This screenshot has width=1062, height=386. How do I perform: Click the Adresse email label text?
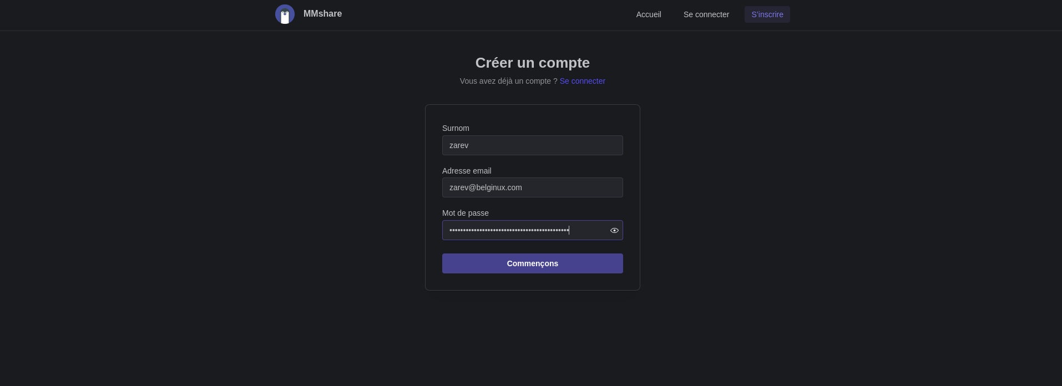(467, 171)
